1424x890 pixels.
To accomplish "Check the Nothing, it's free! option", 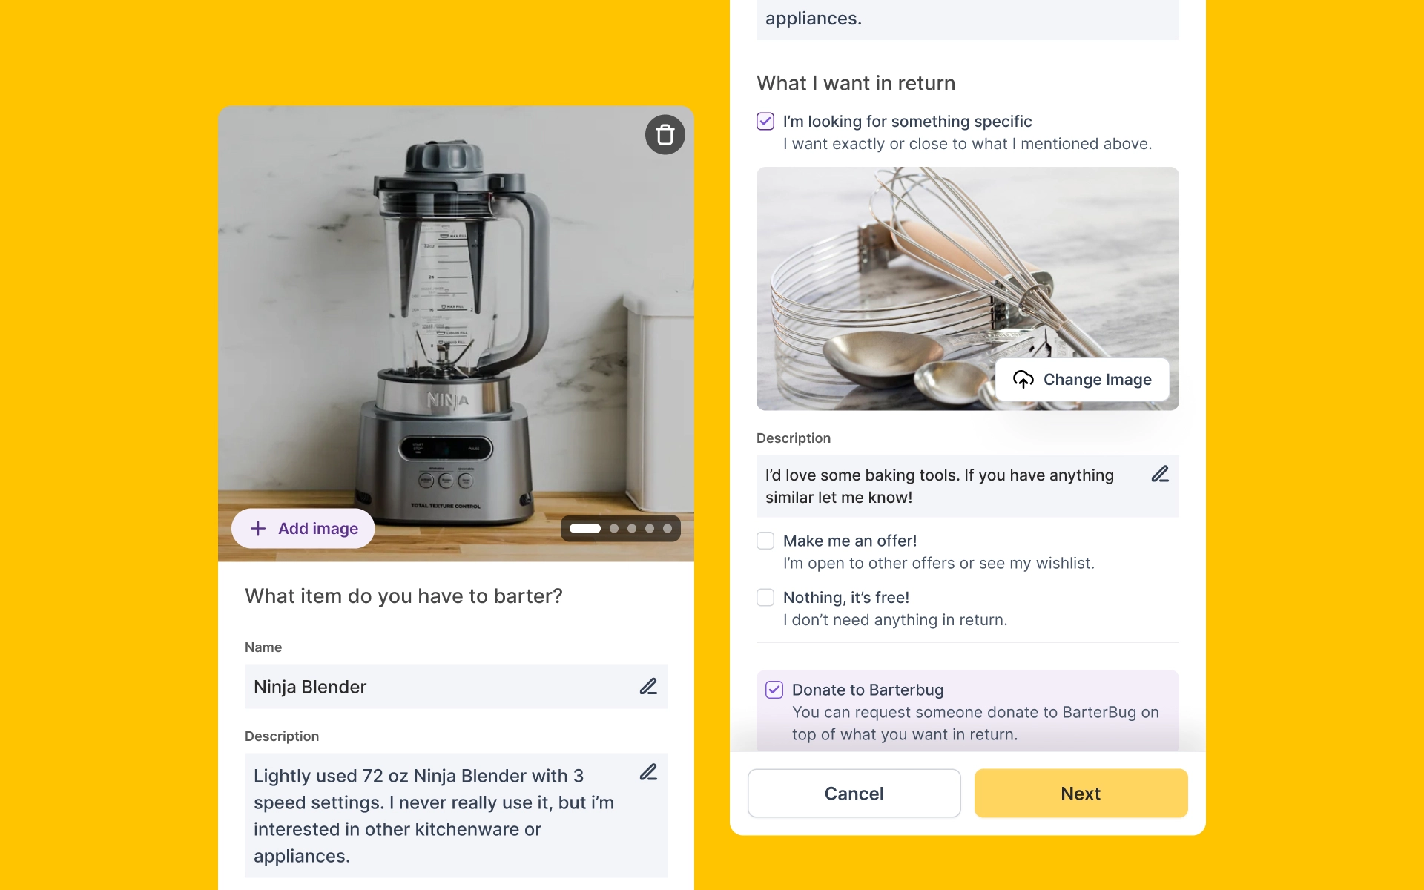I will point(765,598).
